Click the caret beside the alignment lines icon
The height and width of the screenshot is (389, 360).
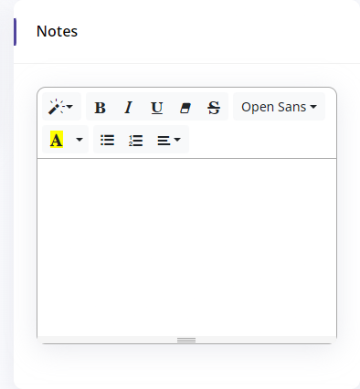click(x=177, y=140)
